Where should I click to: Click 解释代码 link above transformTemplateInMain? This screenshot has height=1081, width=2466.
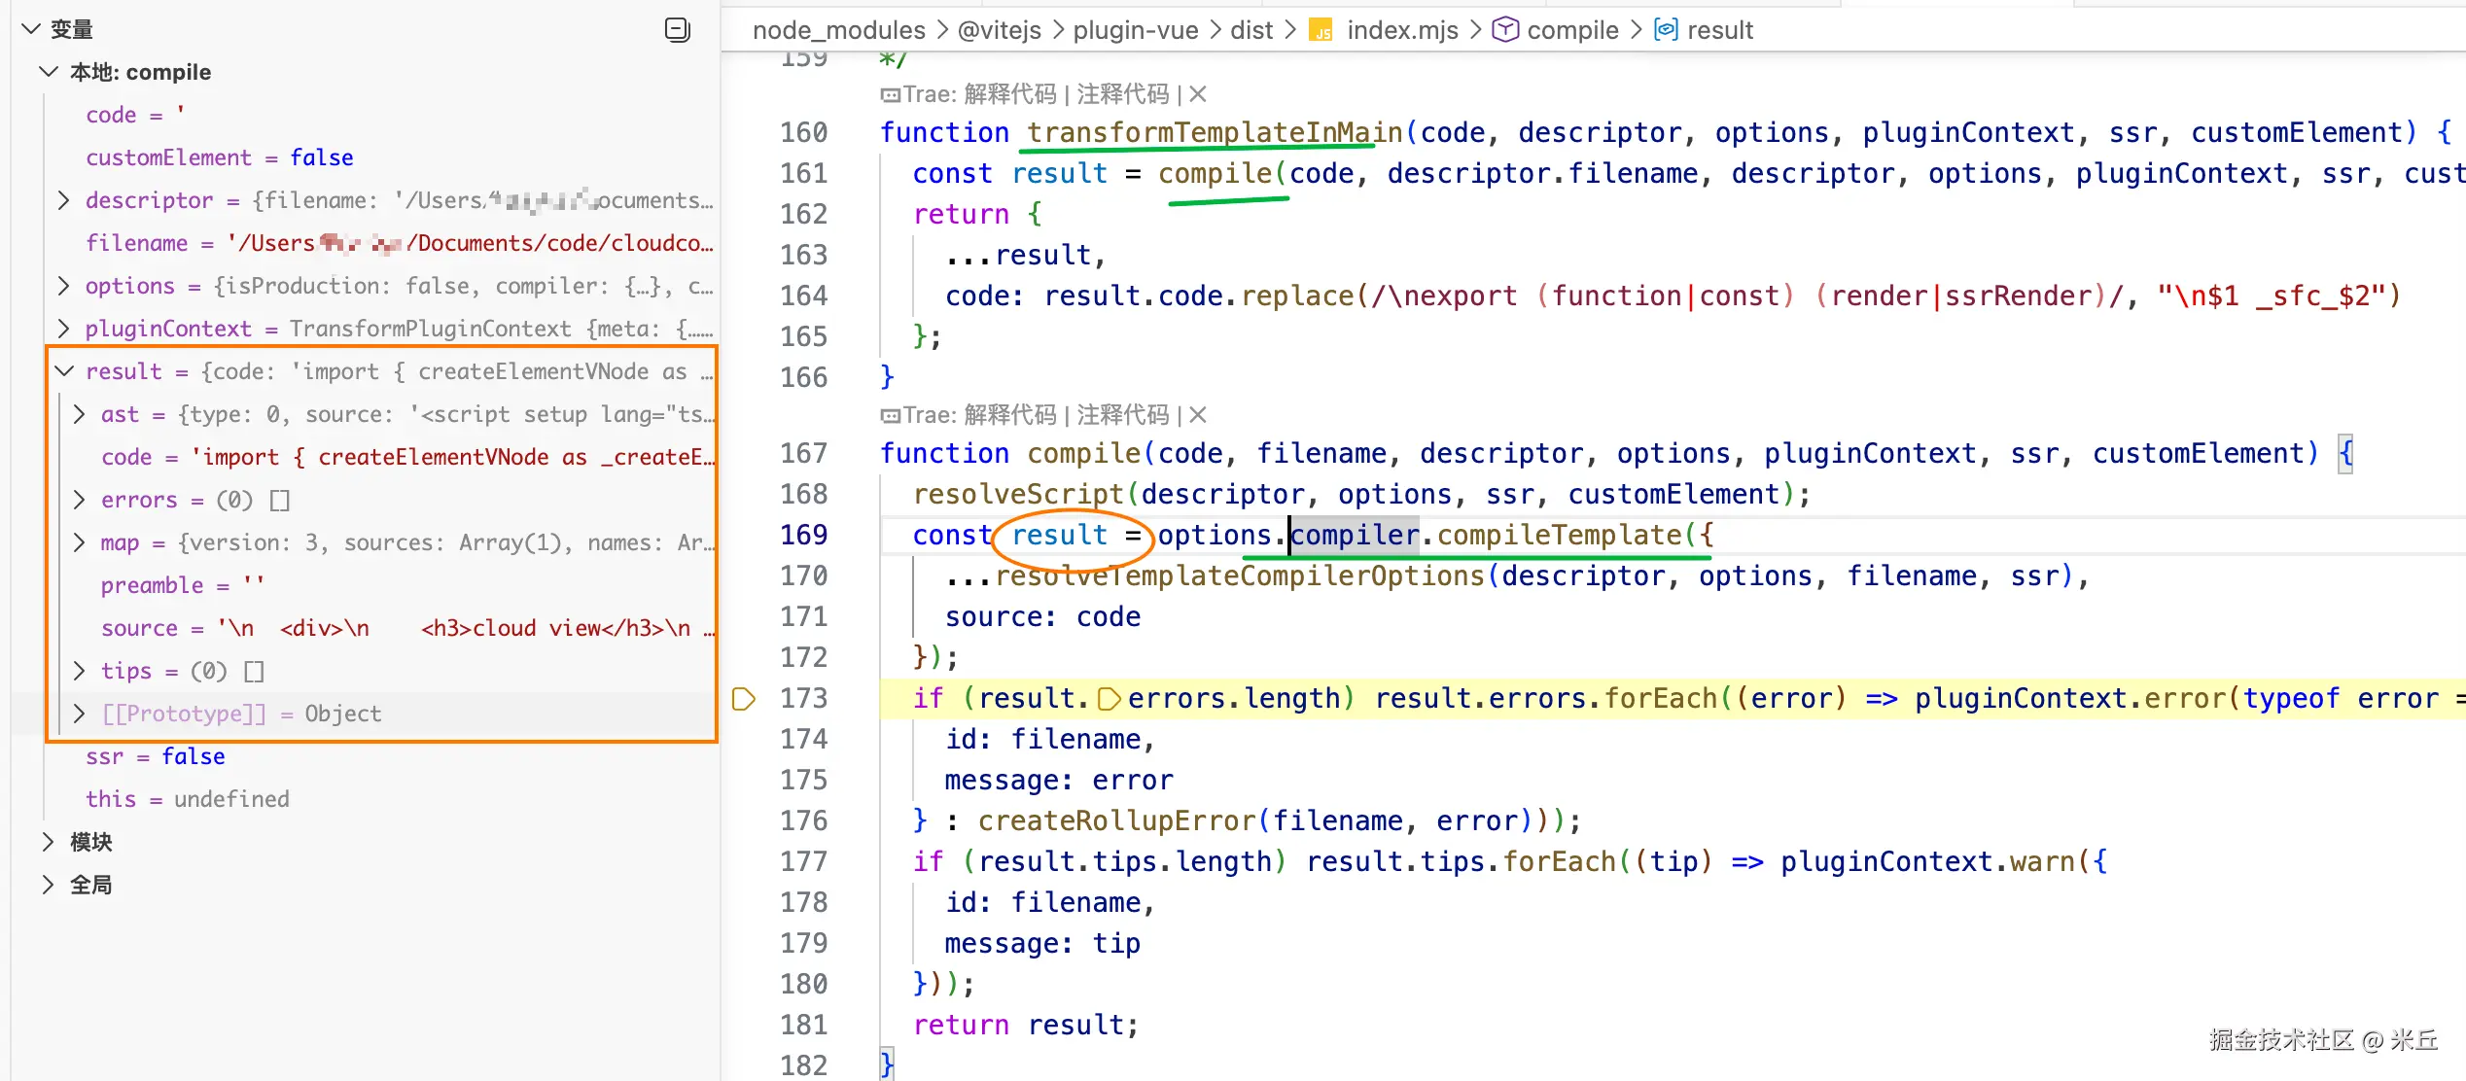click(1009, 94)
